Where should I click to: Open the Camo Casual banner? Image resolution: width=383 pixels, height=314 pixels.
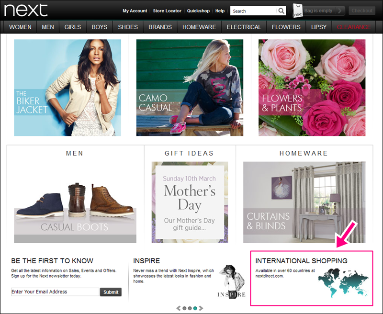point(190,88)
